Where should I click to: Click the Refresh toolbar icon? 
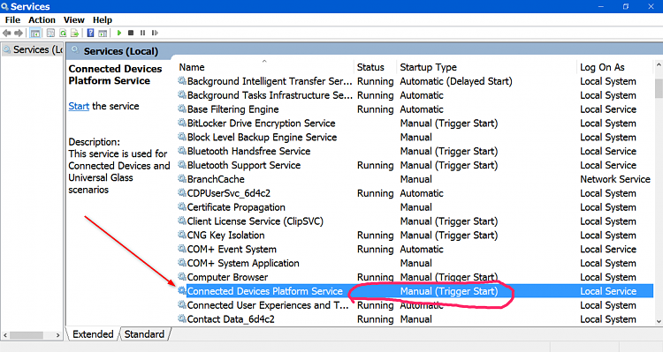[63, 33]
